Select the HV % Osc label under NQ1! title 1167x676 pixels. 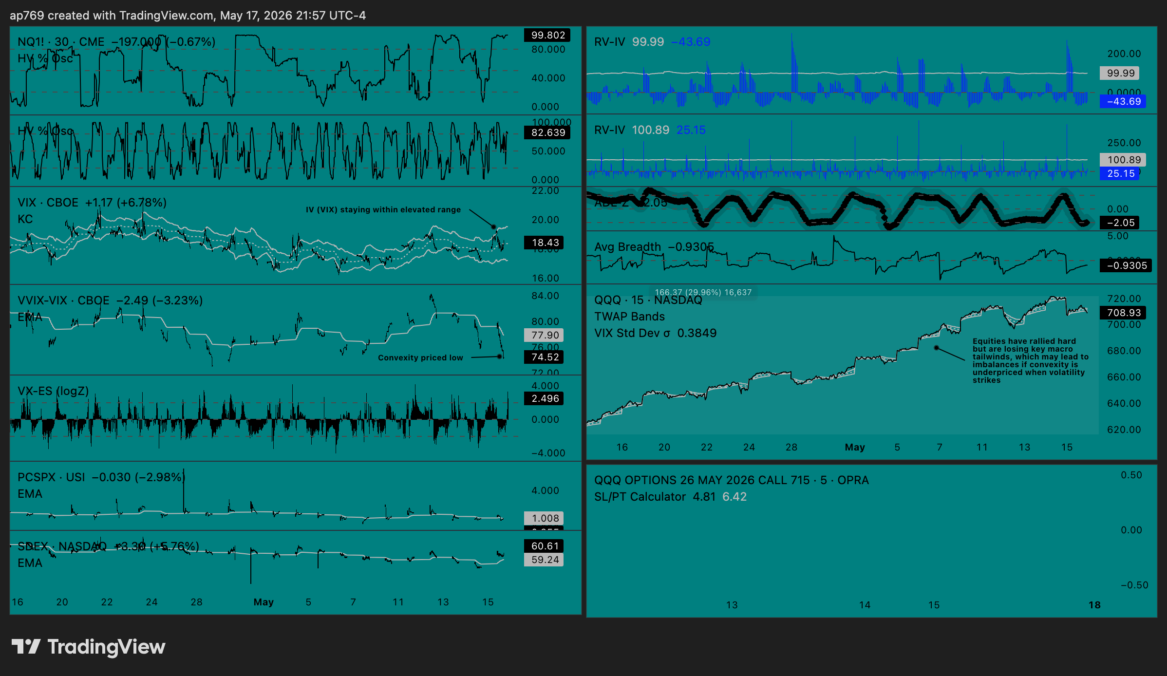tap(45, 58)
